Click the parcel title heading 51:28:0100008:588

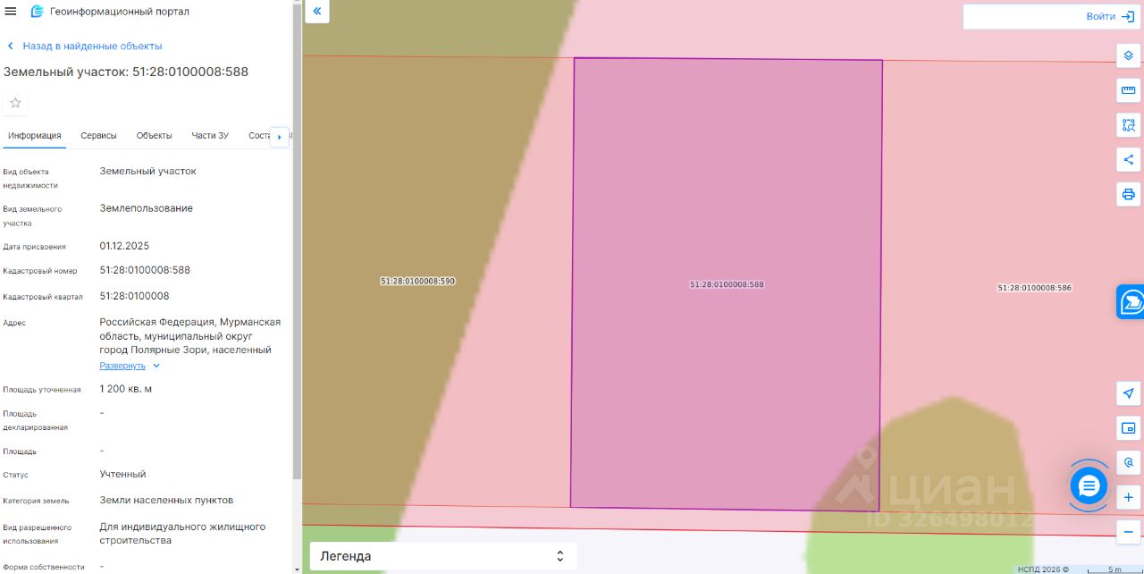pyautogui.click(x=126, y=72)
